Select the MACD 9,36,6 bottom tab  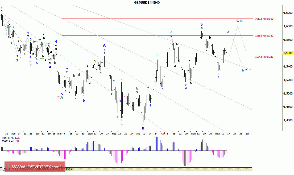coord(12,169)
